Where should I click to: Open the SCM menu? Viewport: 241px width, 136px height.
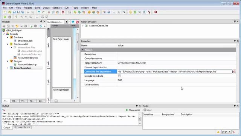click(67, 8)
